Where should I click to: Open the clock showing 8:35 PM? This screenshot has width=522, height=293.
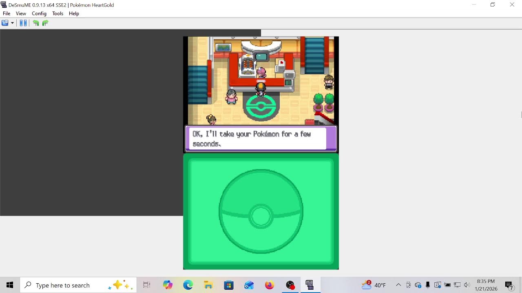click(x=486, y=285)
